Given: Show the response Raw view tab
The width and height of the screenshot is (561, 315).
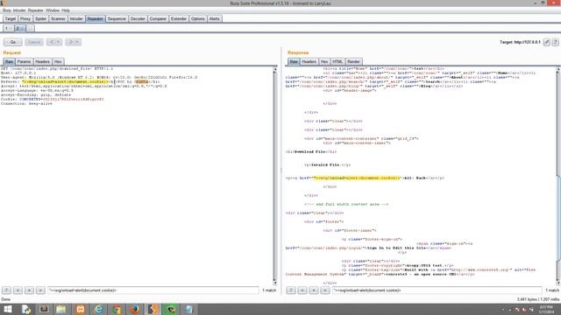Looking at the screenshot, I should coord(294,62).
